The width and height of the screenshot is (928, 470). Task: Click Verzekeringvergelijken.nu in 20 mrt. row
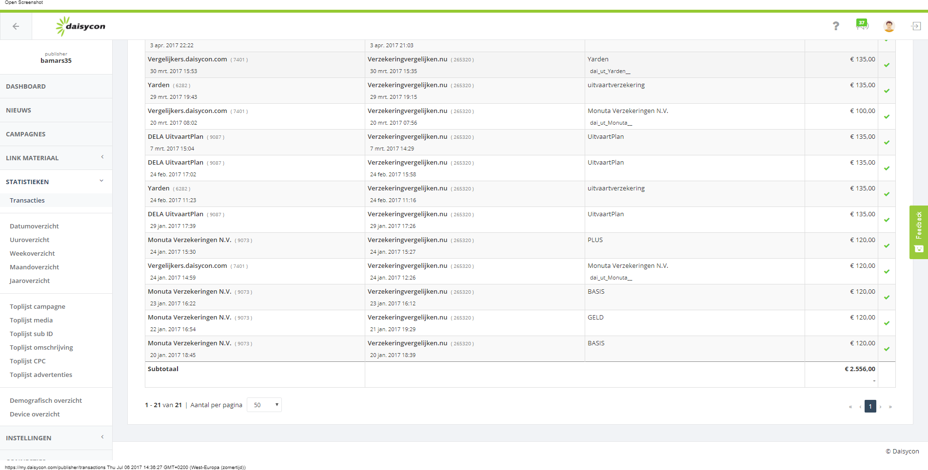407,111
